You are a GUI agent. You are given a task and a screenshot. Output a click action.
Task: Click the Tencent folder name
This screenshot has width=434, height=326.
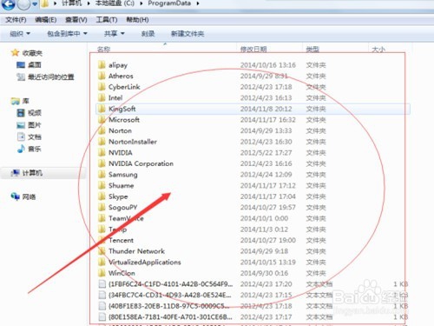point(121,240)
